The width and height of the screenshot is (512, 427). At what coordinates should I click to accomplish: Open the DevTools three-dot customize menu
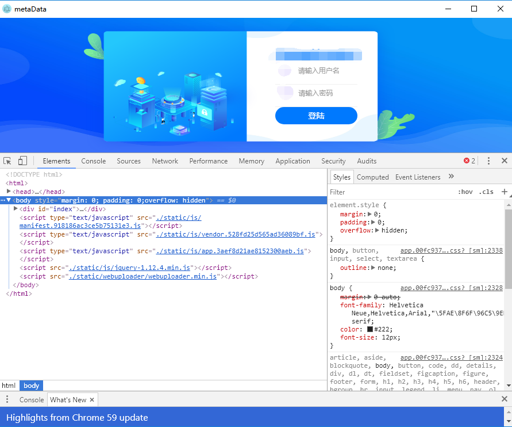[x=488, y=161]
